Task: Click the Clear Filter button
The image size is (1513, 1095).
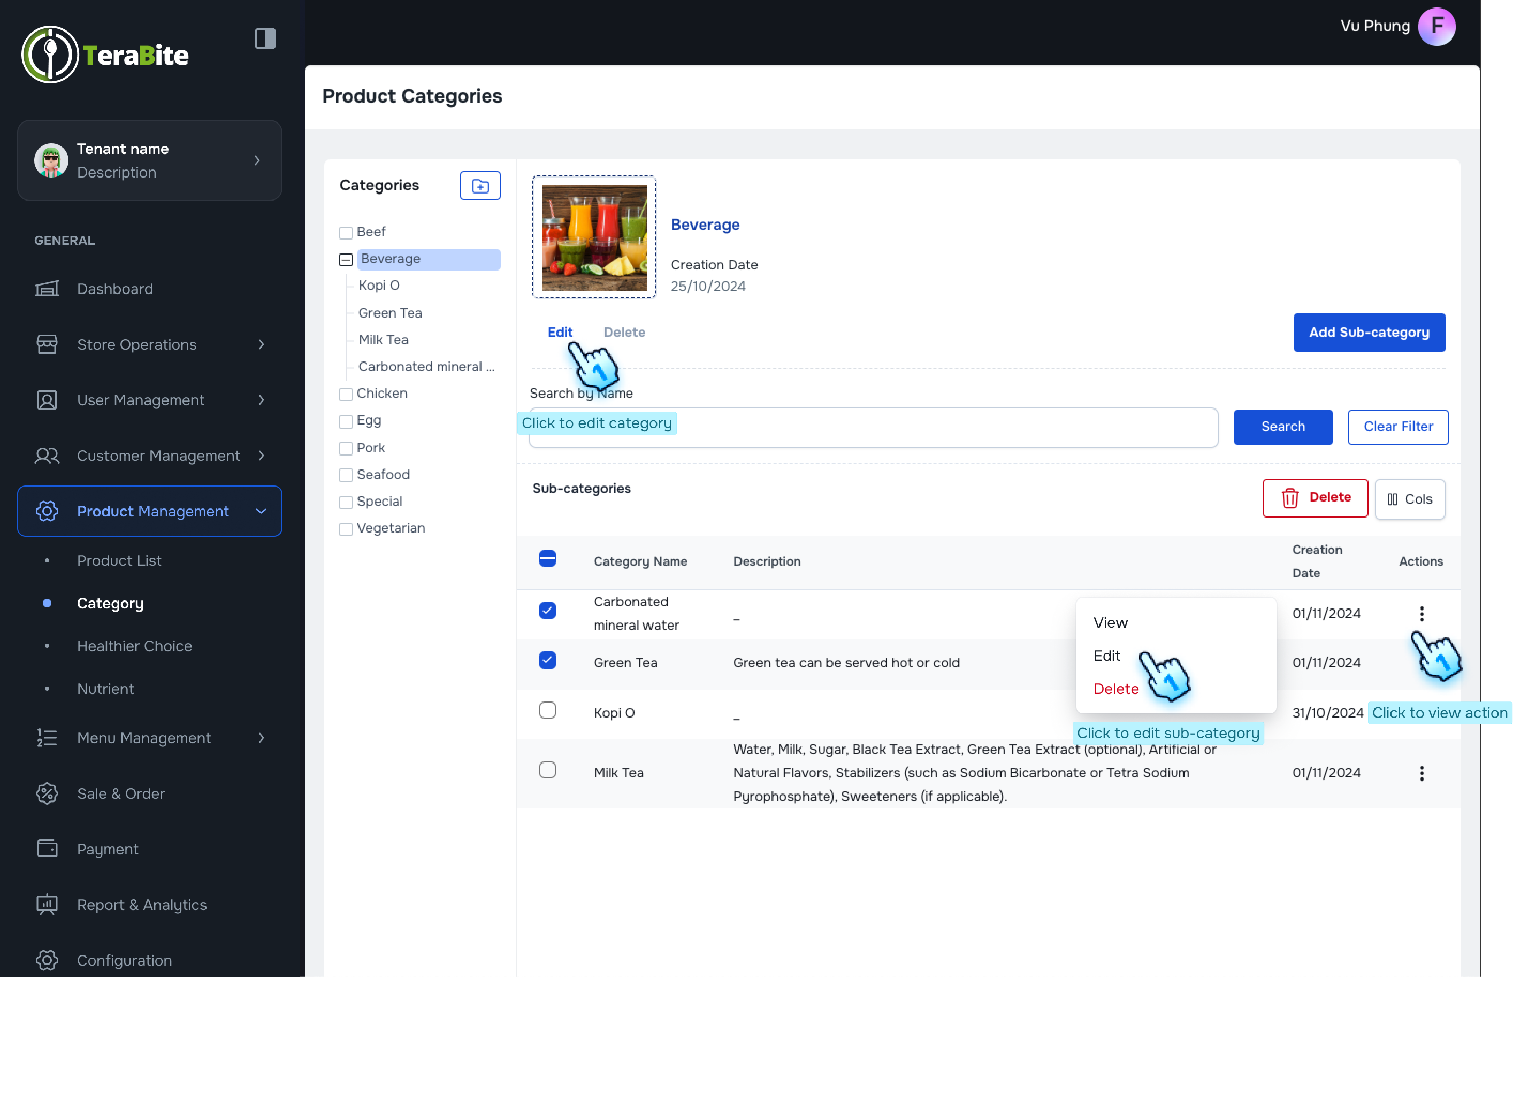Action: pyautogui.click(x=1397, y=427)
